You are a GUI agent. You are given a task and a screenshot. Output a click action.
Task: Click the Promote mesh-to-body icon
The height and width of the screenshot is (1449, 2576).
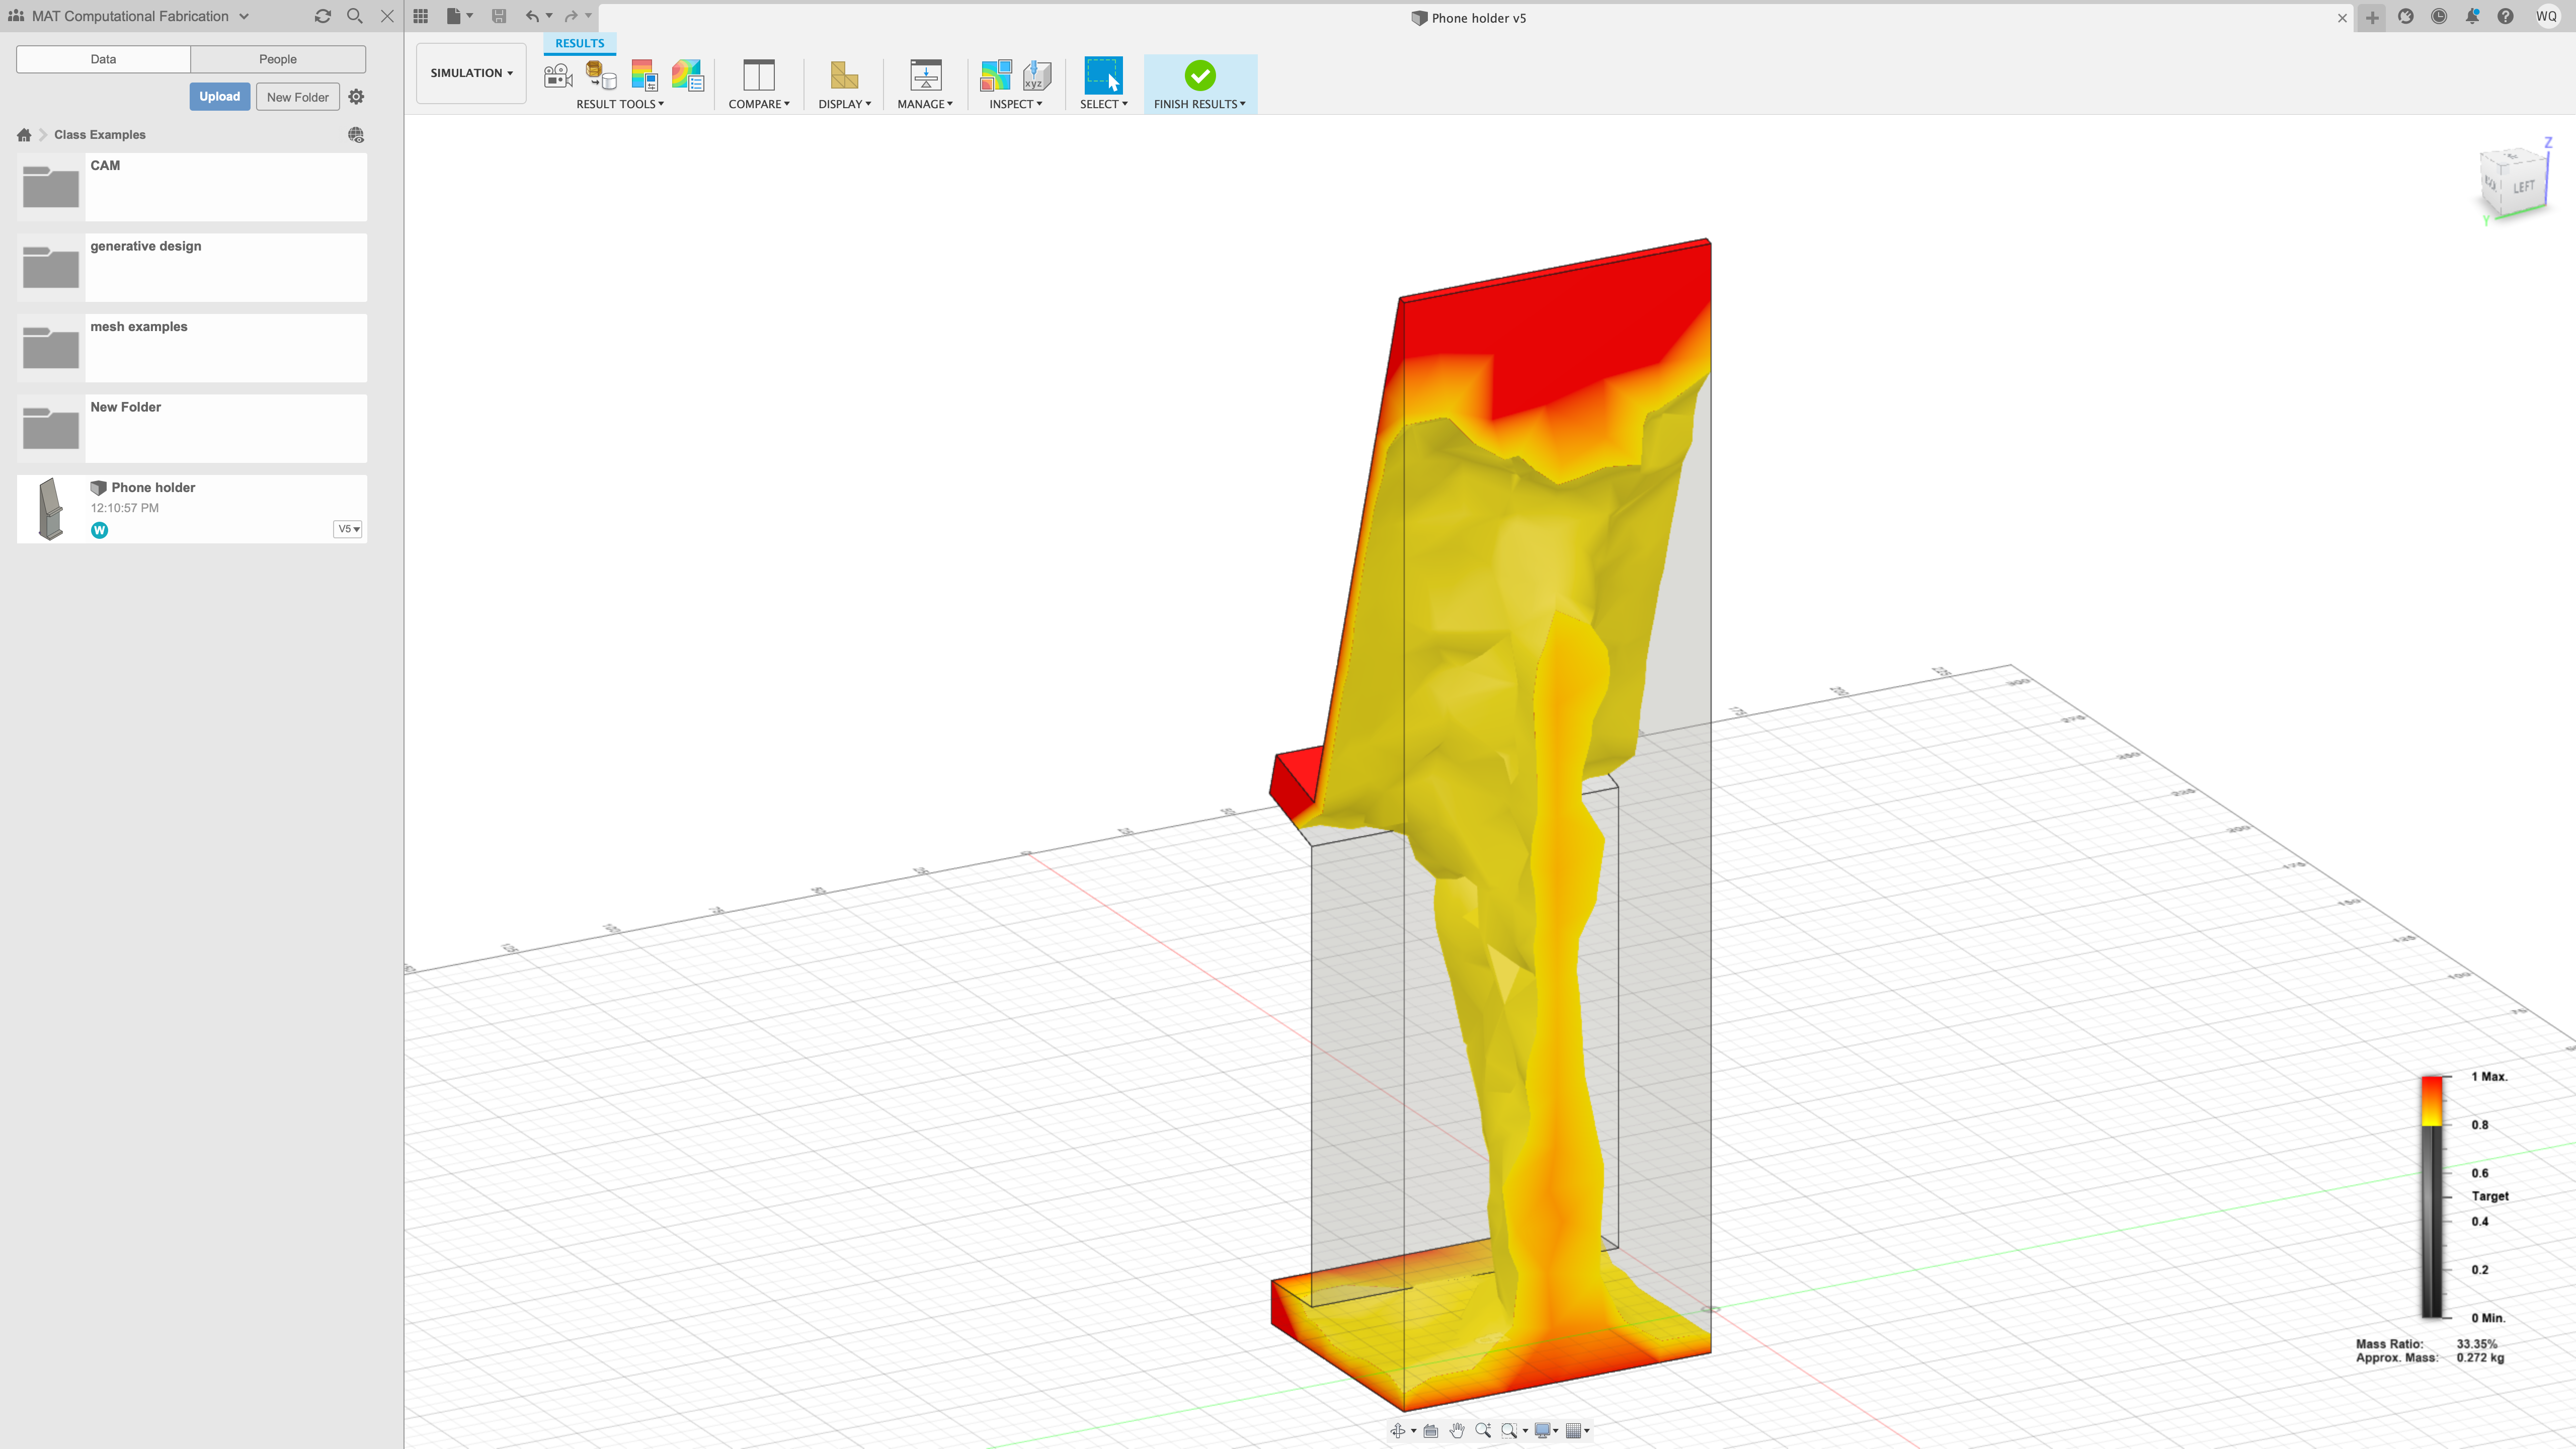pos(600,76)
